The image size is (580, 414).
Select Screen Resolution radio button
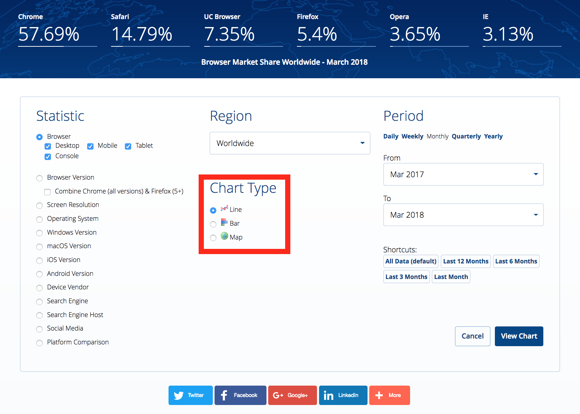(x=39, y=206)
